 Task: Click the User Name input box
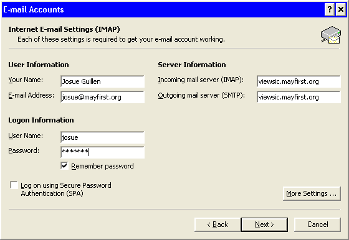click(x=102, y=137)
